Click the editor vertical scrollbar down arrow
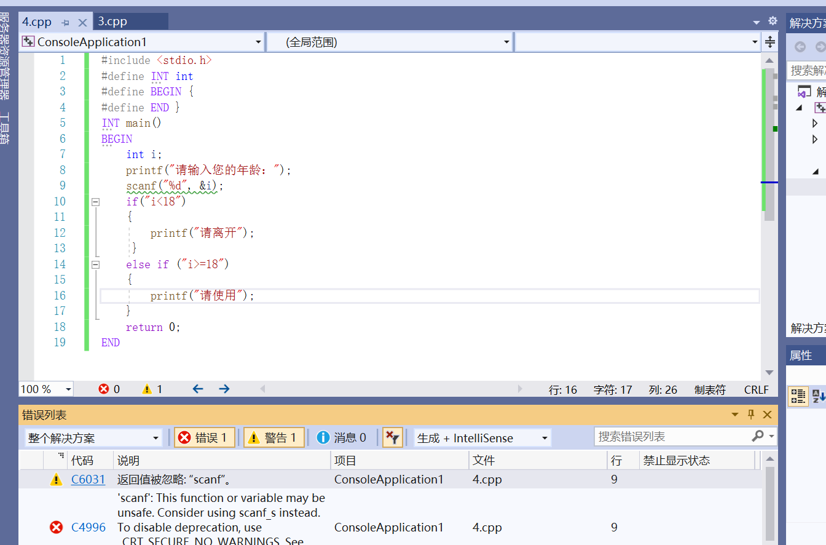The image size is (826, 545). tap(769, 373)
